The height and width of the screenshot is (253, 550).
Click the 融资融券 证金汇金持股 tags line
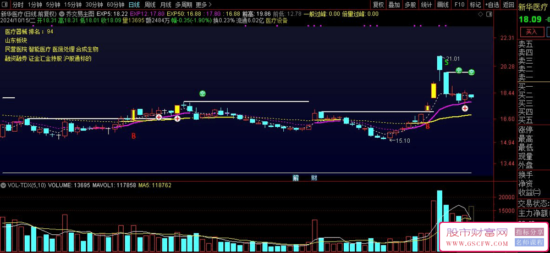pyautogui.click(x=48, y=58)
